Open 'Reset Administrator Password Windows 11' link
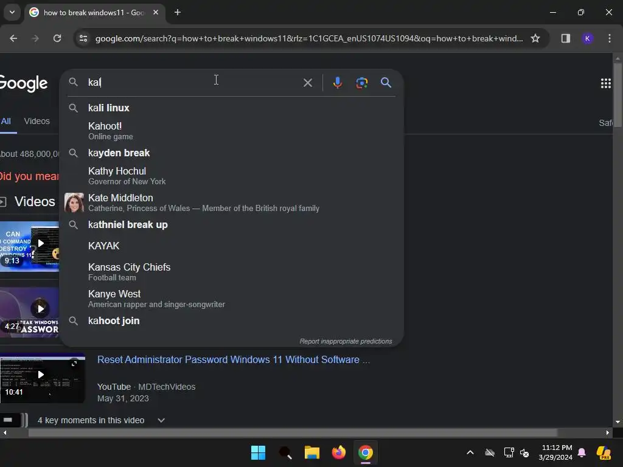Image resolution: width=623 pixels, height=467 pixels. [234, 360]
